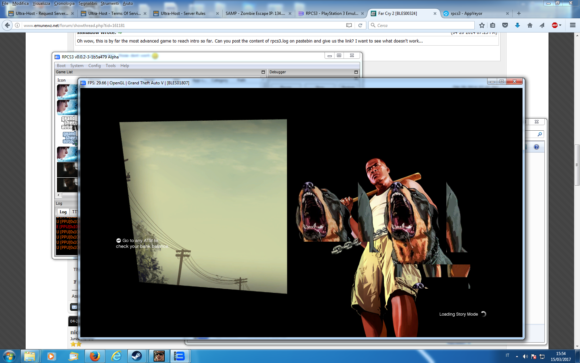Click the Firefox back arrow button
The image size is (580, 363).
pyautogui.click(x=7, y=25)
